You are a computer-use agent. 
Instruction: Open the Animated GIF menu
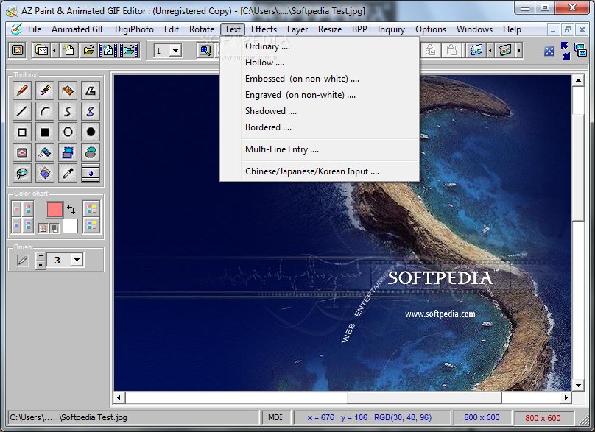click(x=78, y=29)
